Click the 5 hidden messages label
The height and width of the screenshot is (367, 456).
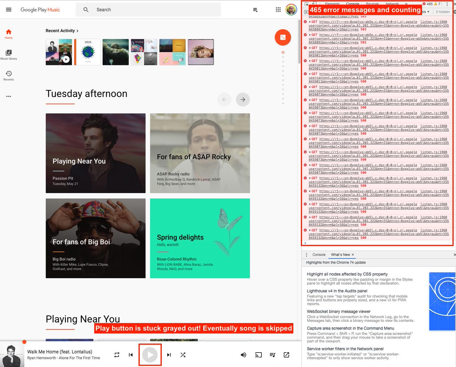tap(443, 12)
